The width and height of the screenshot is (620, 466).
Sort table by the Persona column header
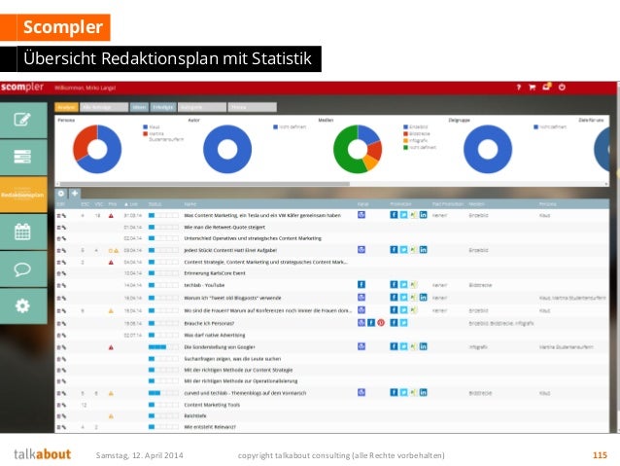[548, 204]
